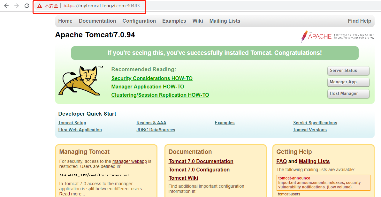Screen dimensions: 381x197
Task: Click the $CATALINA_HOME/conf/tomcat-users.xml path text
Action: (x=95, y=175)
